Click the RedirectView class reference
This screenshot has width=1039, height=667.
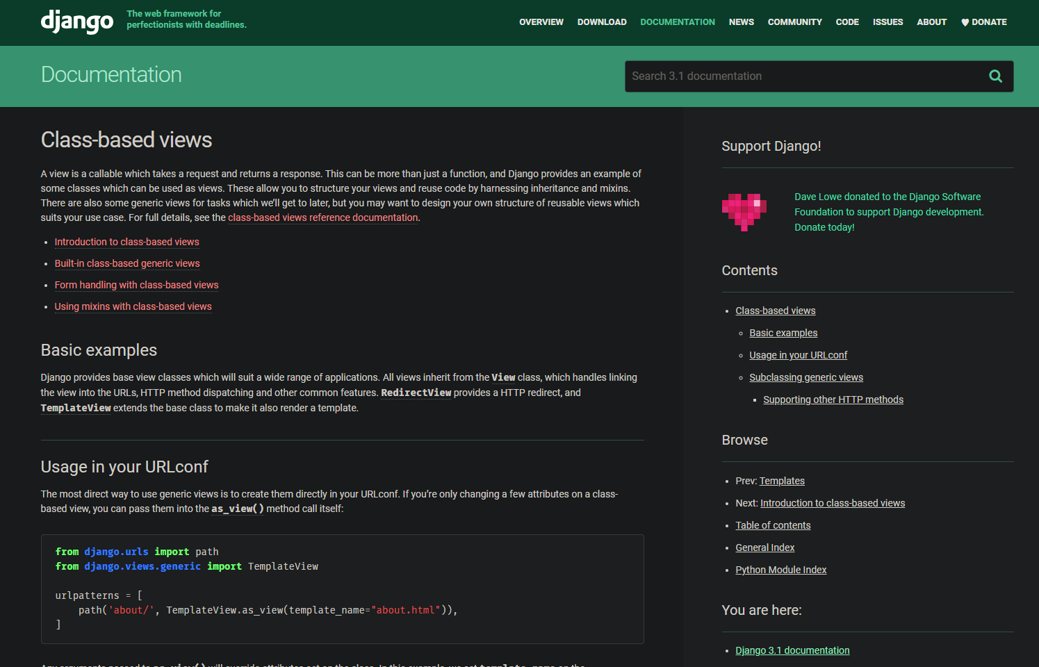(x=416, y=393)
